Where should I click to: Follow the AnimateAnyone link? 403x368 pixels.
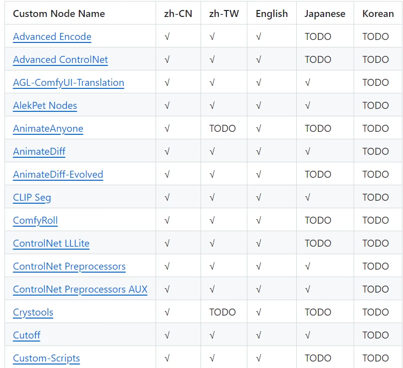(x=48, y=128)
